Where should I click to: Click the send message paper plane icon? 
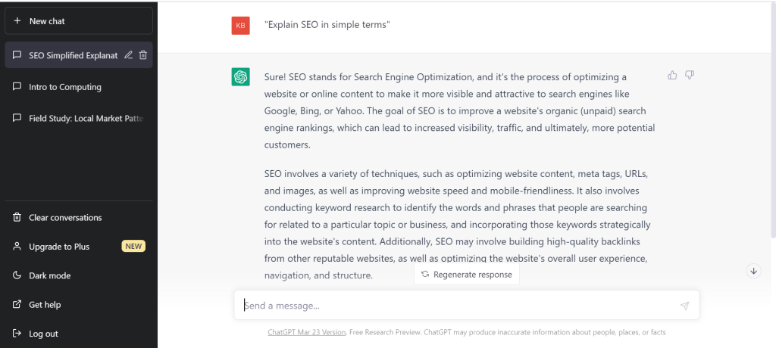[684, 306]
